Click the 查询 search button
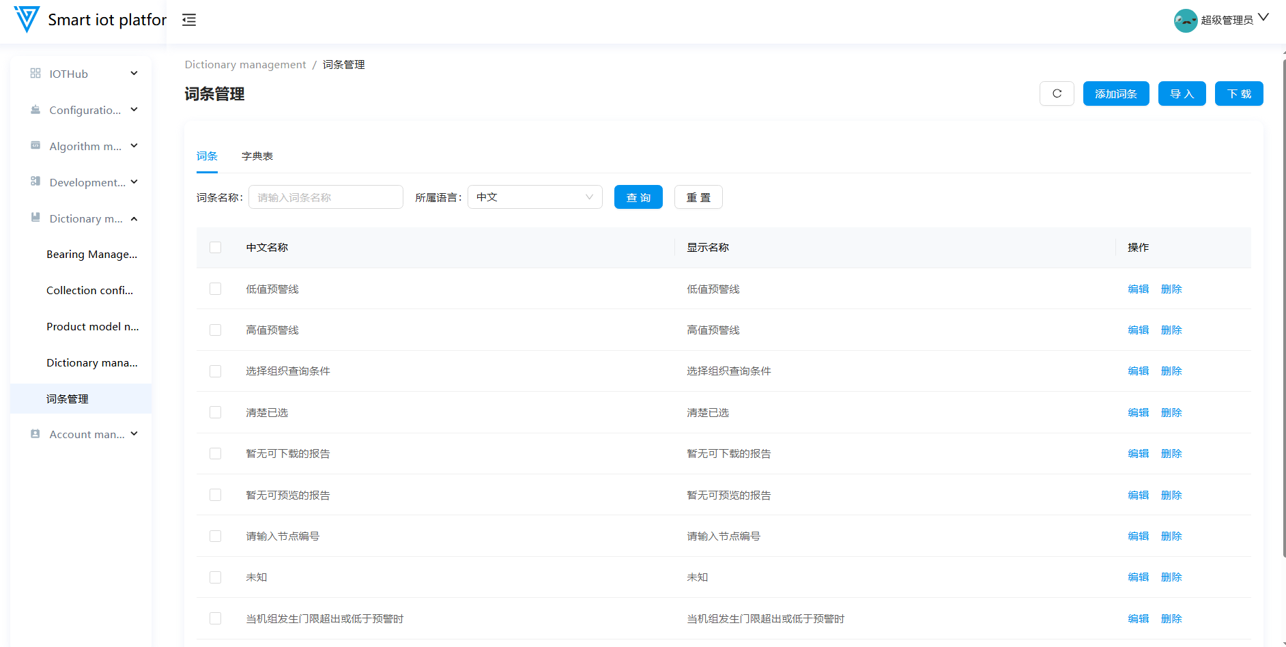 tap(638, 197)
